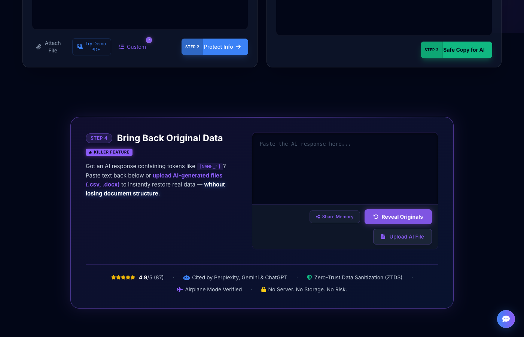Click the yellow padlock icon

263,289
